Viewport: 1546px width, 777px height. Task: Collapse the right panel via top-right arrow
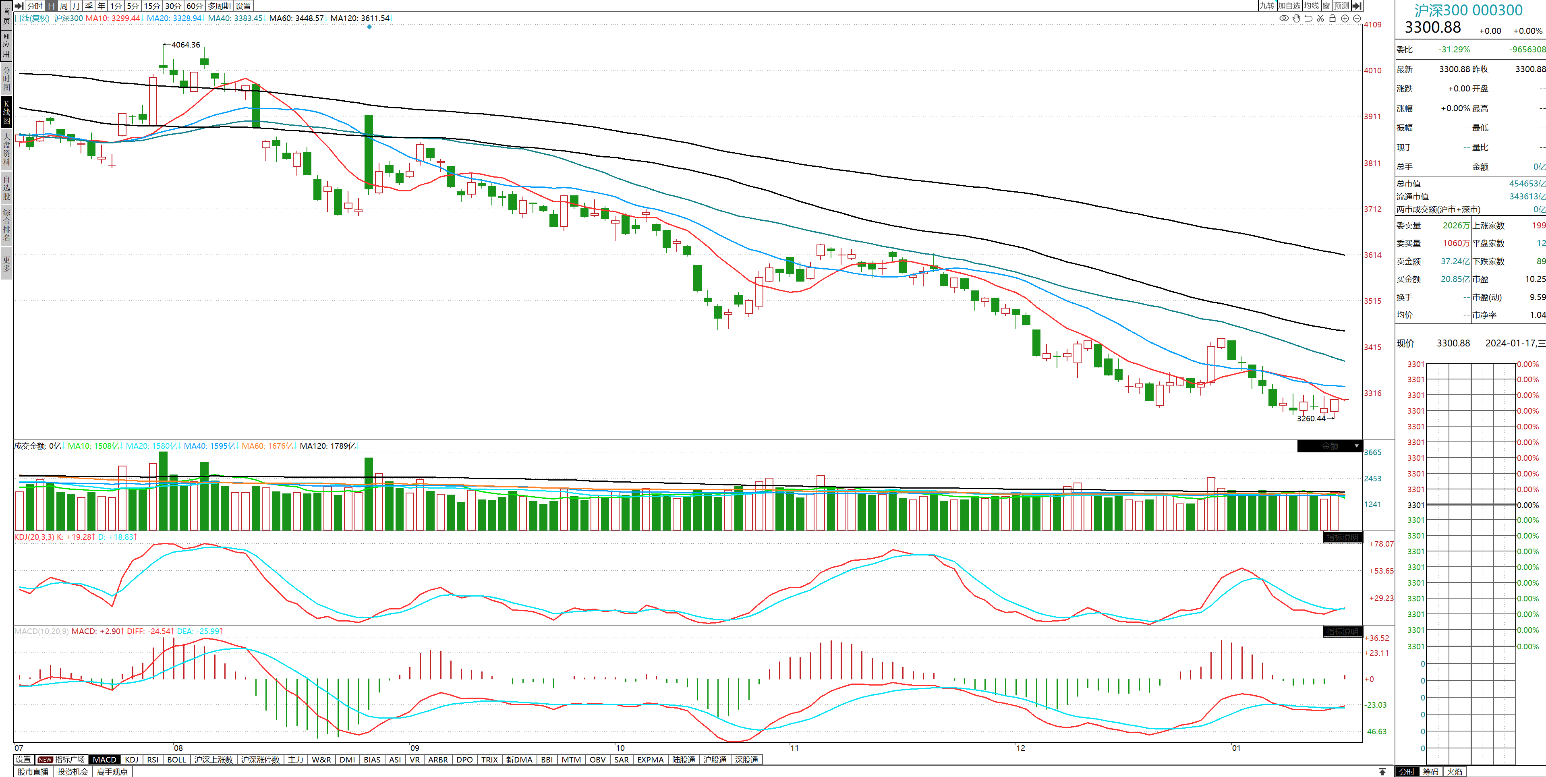[1356, 6]
